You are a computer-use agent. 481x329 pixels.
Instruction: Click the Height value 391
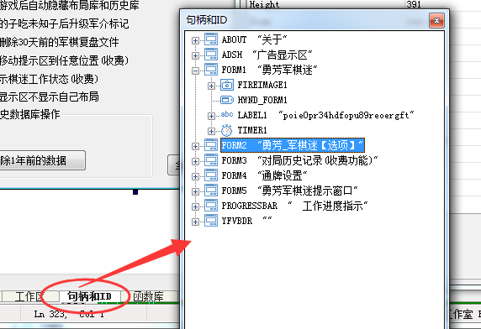(413, 4)
